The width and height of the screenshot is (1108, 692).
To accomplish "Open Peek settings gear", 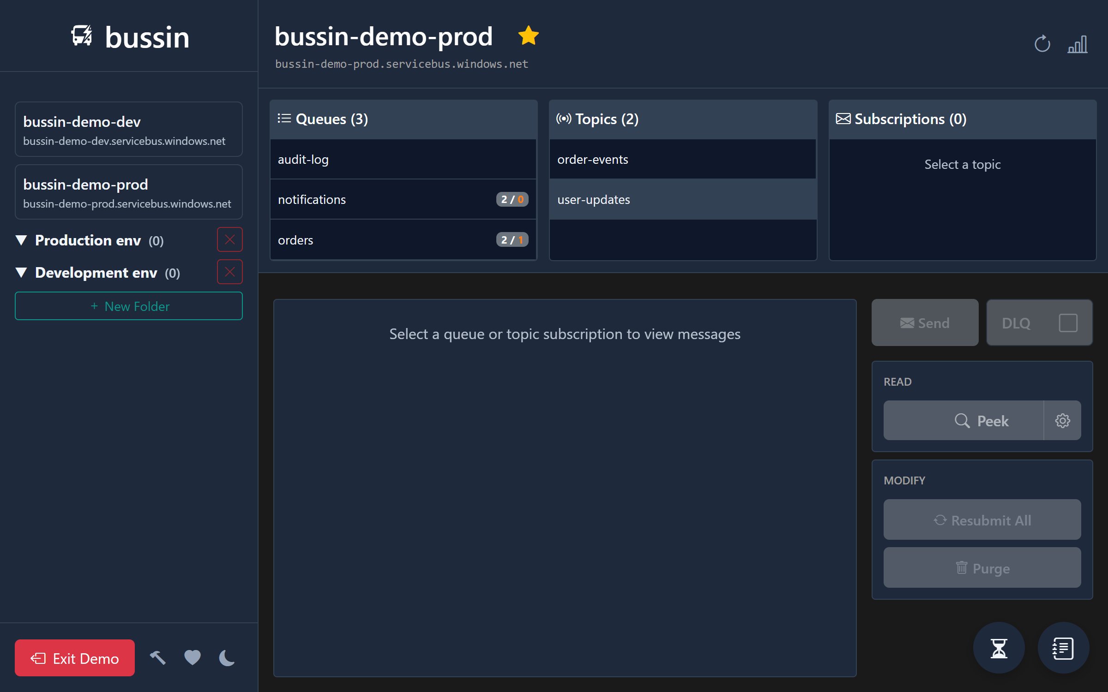I will click(x=1062, y=420).
